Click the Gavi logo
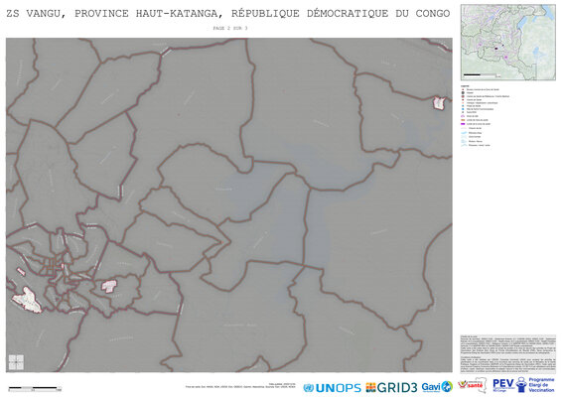 [x=437, y=387]
